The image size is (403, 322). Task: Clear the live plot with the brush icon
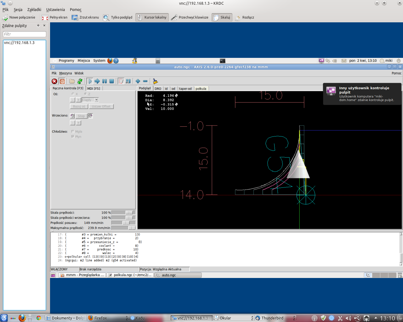[155, 81]
